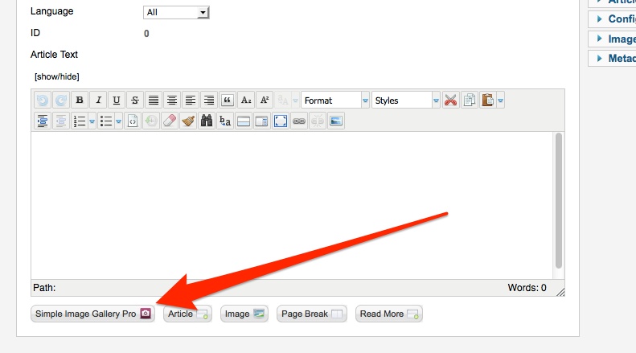Open the Language dropdown set to All
The image size is (636, 353).
point(176,12)
